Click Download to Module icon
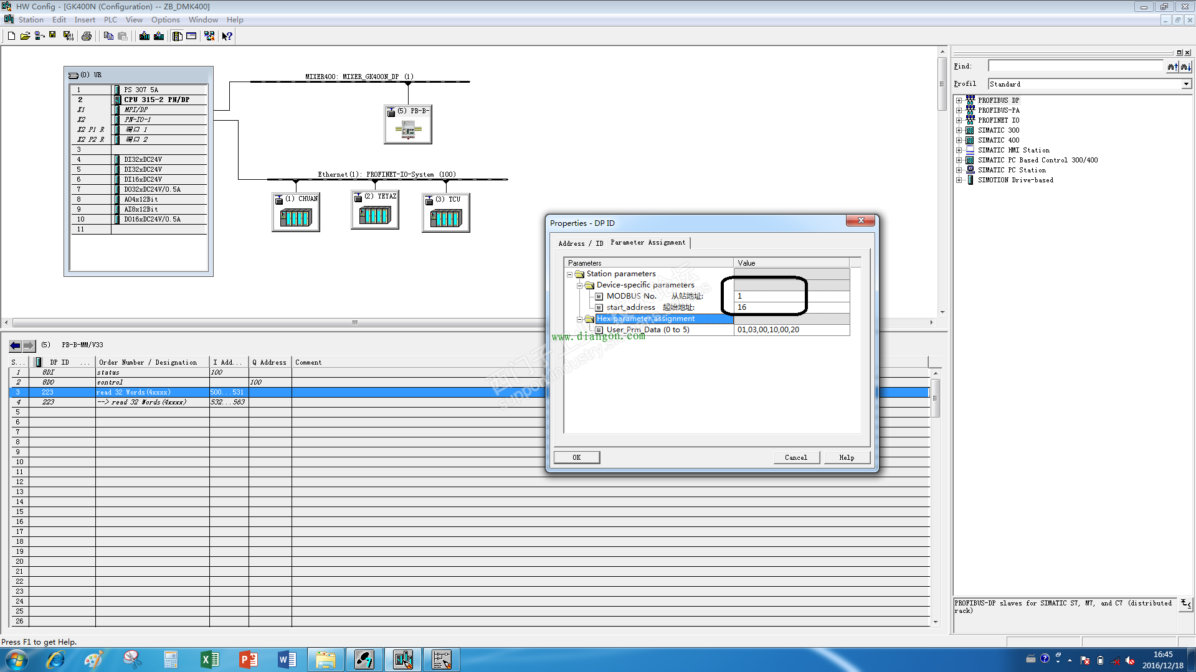The height and width of the screenshot is (672, 1196). coord(145,36)
